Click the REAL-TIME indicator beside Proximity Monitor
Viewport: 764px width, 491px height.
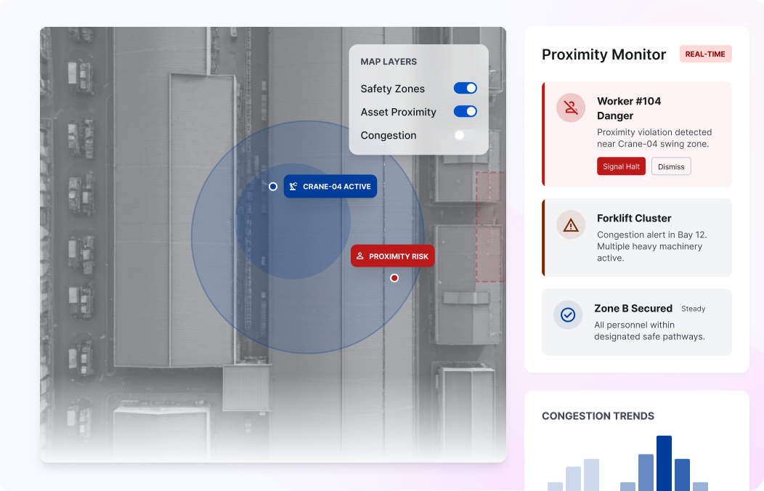click(x=705, y=53)
